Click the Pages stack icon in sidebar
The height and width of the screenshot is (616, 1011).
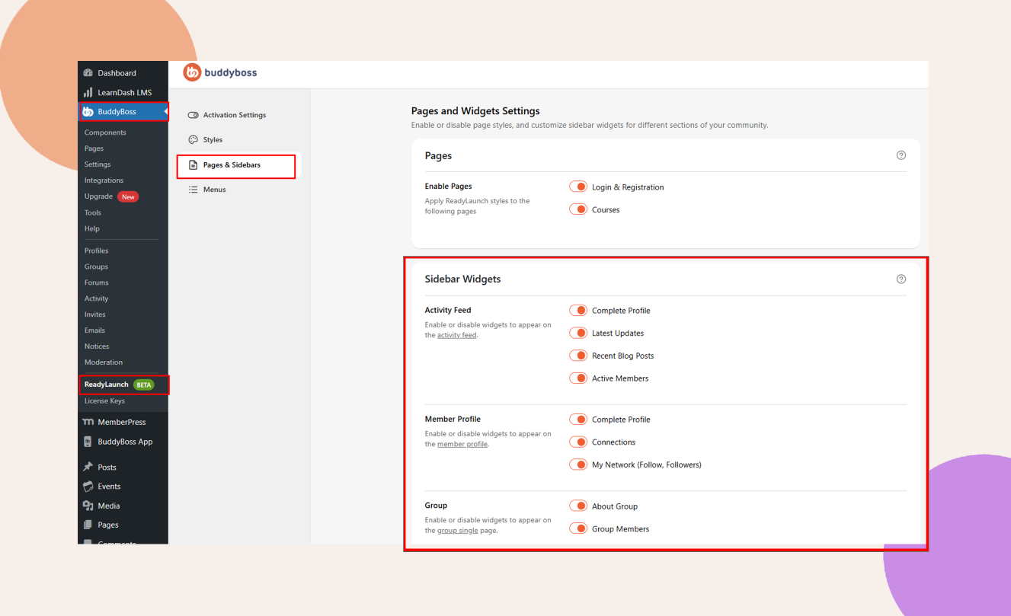tap(88, 525)
